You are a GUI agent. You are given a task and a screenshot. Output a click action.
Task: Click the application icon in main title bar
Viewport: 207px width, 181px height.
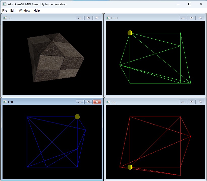coord(4,4)
